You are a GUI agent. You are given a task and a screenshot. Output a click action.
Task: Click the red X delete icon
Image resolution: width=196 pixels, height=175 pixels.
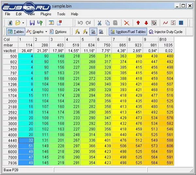[x=127, y=23]
